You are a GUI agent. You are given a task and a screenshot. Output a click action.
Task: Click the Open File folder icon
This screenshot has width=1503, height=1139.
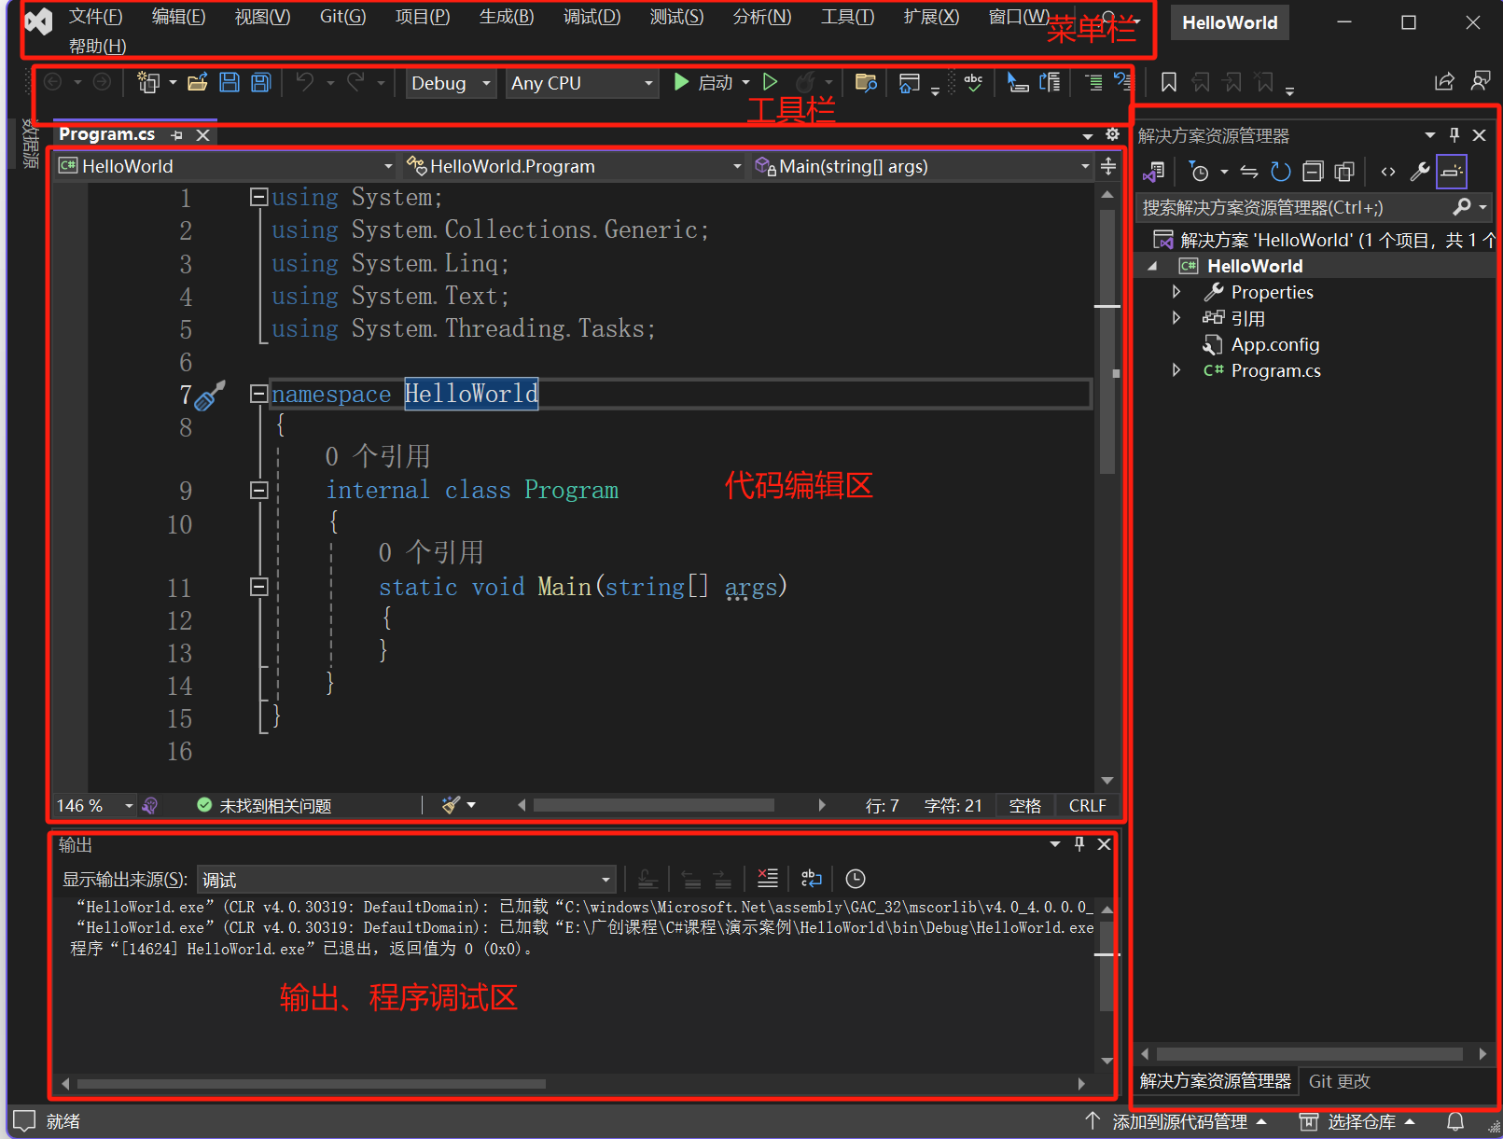tap(197, 83)
